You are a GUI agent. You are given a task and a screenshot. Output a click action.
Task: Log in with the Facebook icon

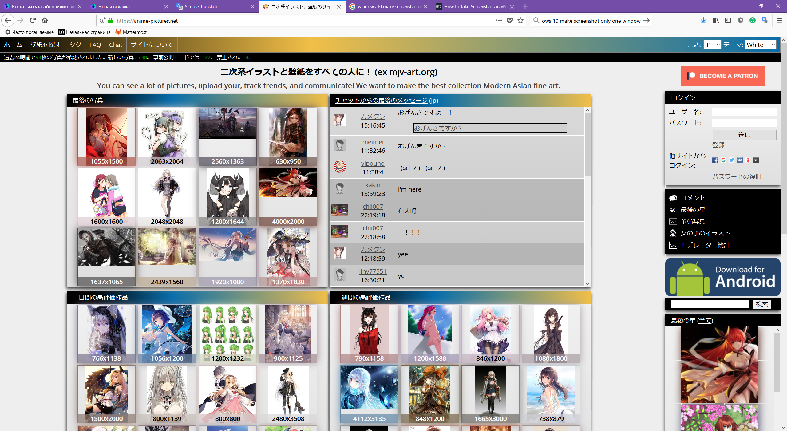tap(715, 160)
